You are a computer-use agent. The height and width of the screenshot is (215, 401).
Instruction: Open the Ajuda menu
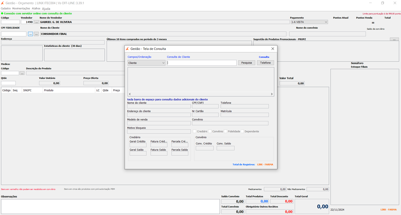46,9
